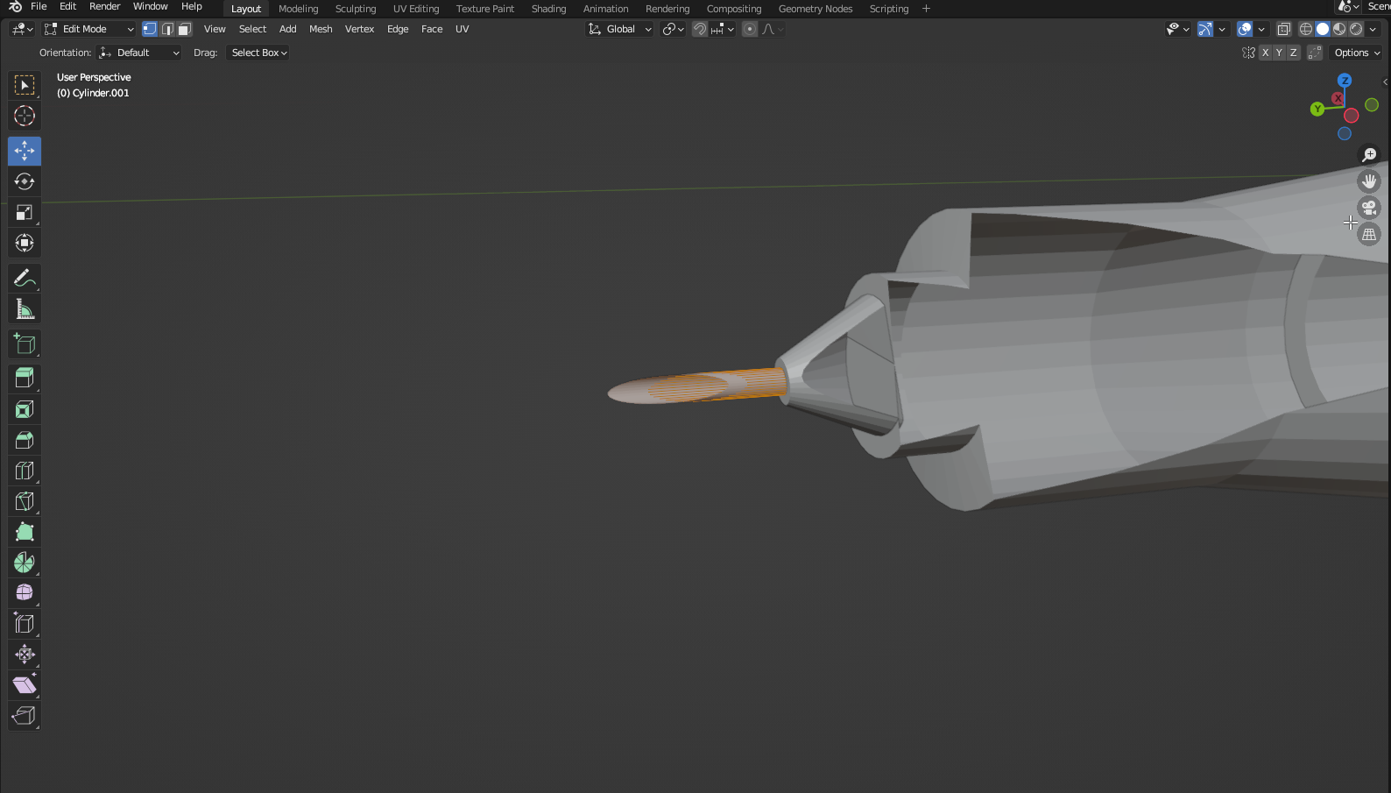The image size is (1391, 793).
Task: Select the 3D Cursor tool
Action: (x=25, y=116)
